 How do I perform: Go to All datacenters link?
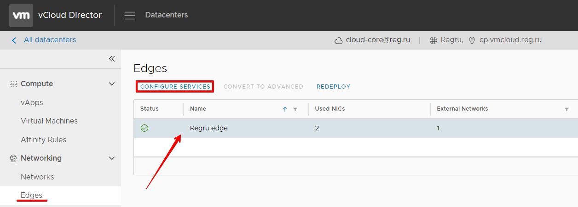click(x=50, y=40)
